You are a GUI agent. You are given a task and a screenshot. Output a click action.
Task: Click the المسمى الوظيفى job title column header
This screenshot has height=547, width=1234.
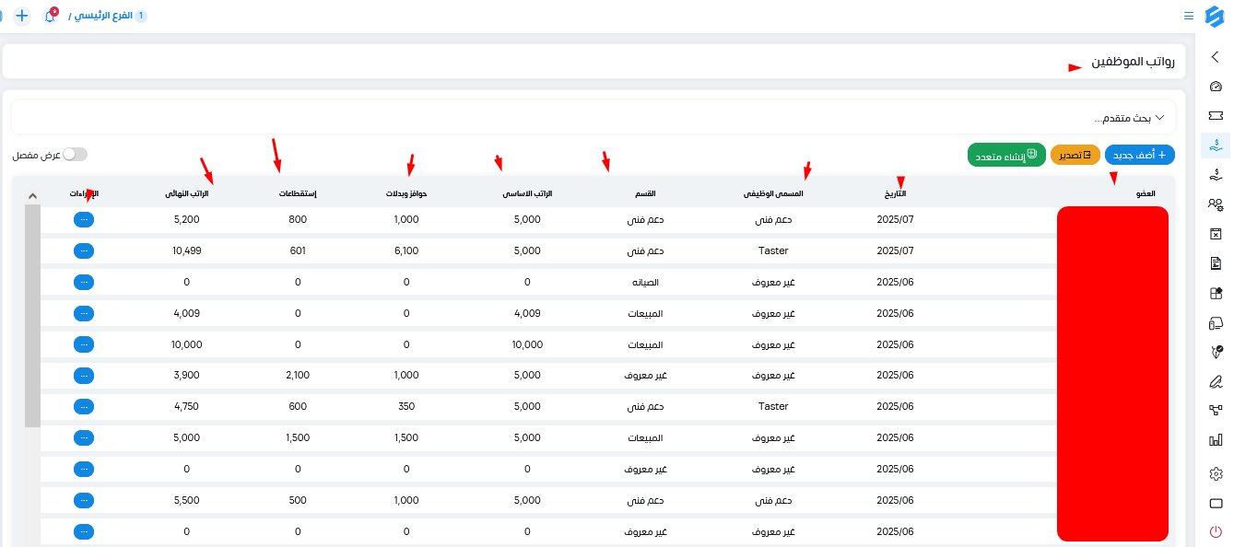tap(773, 194)
